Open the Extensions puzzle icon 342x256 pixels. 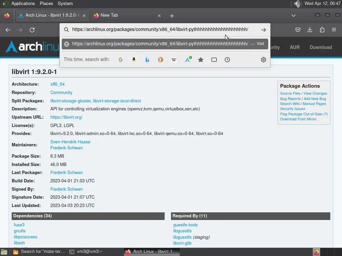coord(322,30)
